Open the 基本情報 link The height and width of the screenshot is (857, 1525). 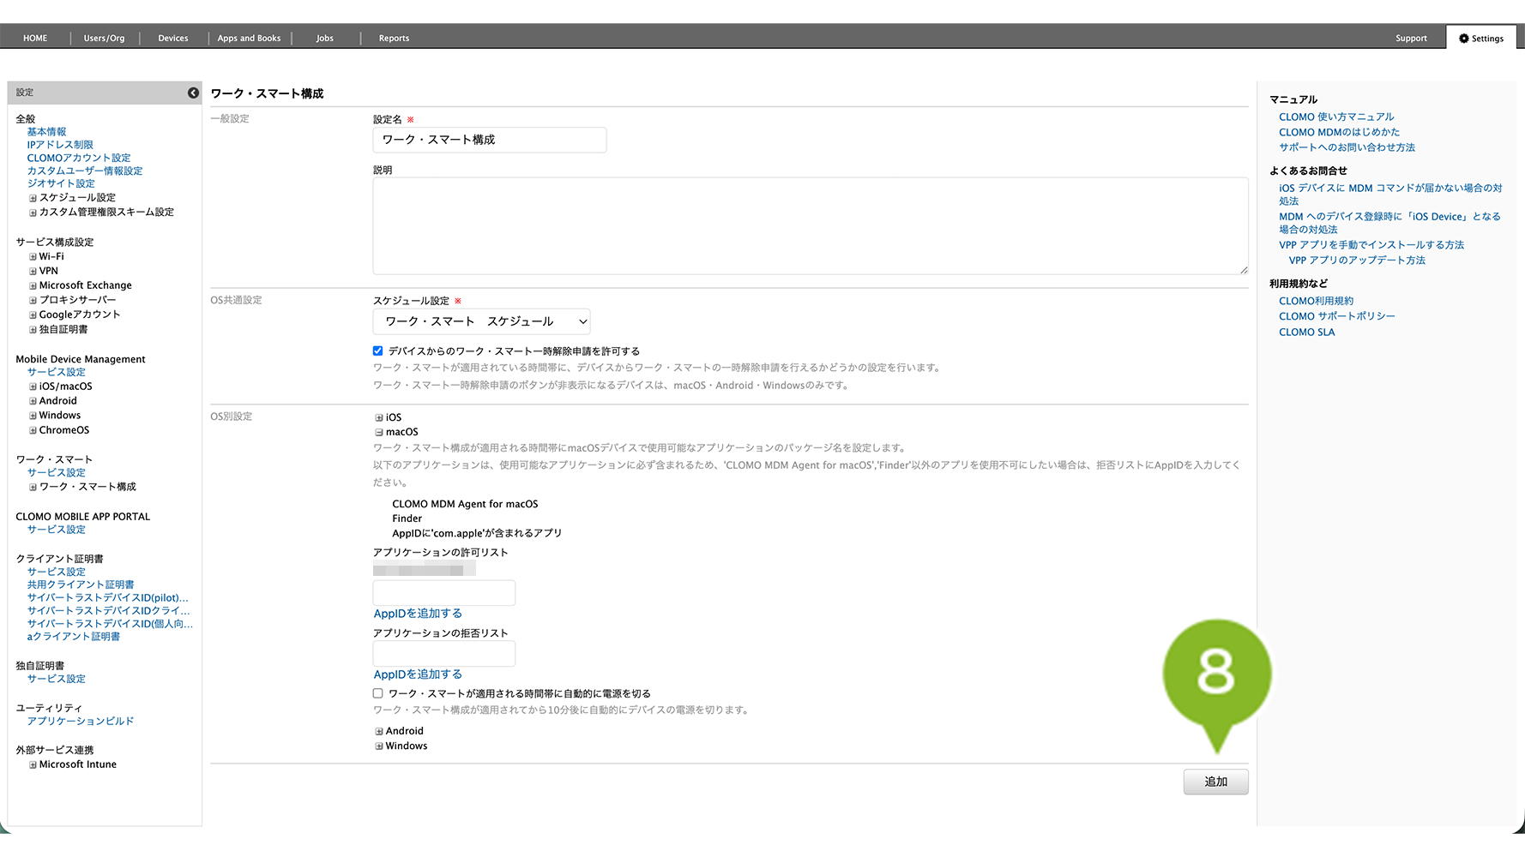click(x=46, y=132)
